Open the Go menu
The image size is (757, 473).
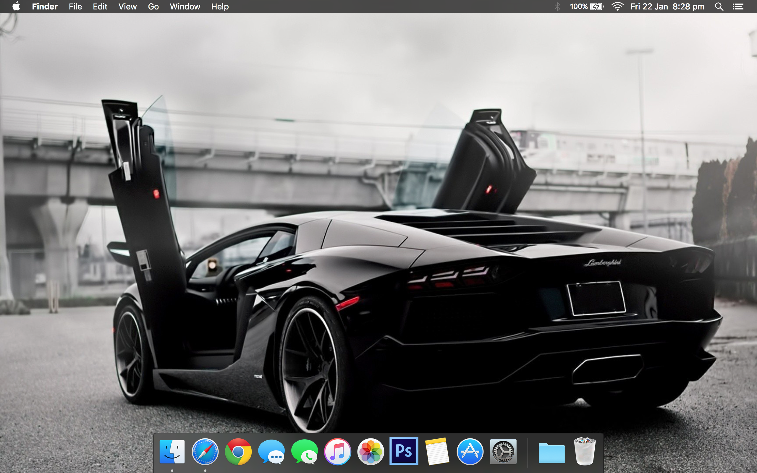tap(153, 6)
